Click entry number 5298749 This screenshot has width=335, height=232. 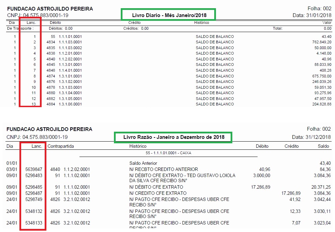click(34, 200)
